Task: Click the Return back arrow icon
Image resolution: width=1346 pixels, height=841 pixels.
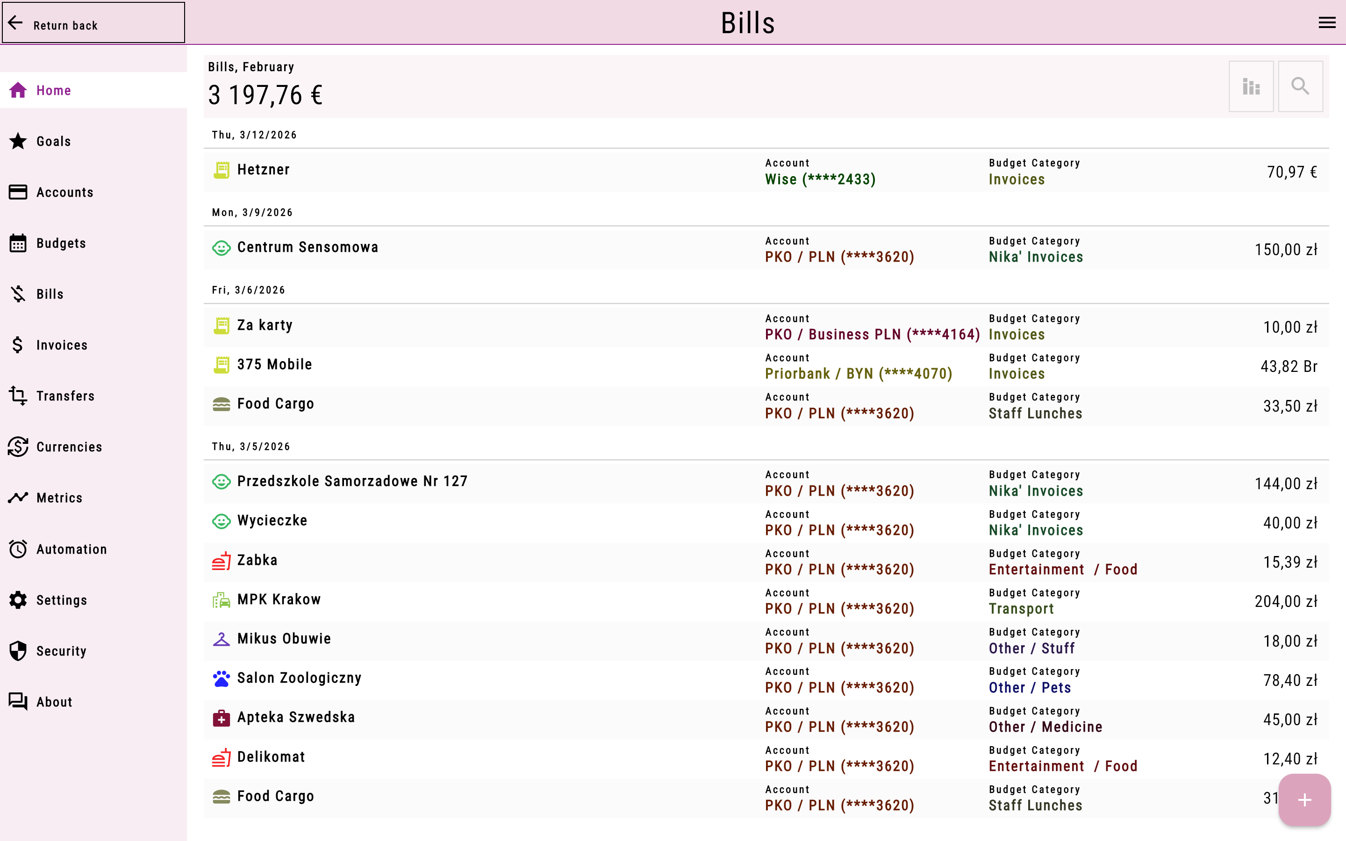Action: [x=15, y=23]
